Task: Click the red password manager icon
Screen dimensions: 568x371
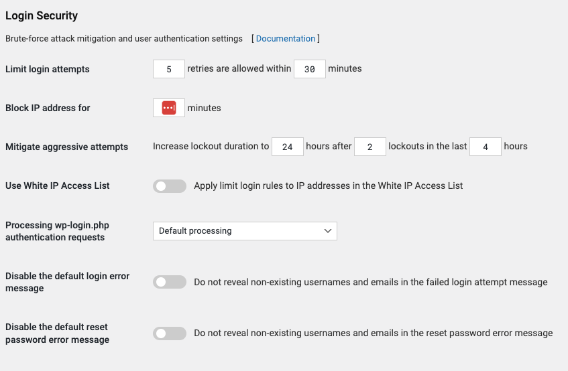Action: [169, 108]
